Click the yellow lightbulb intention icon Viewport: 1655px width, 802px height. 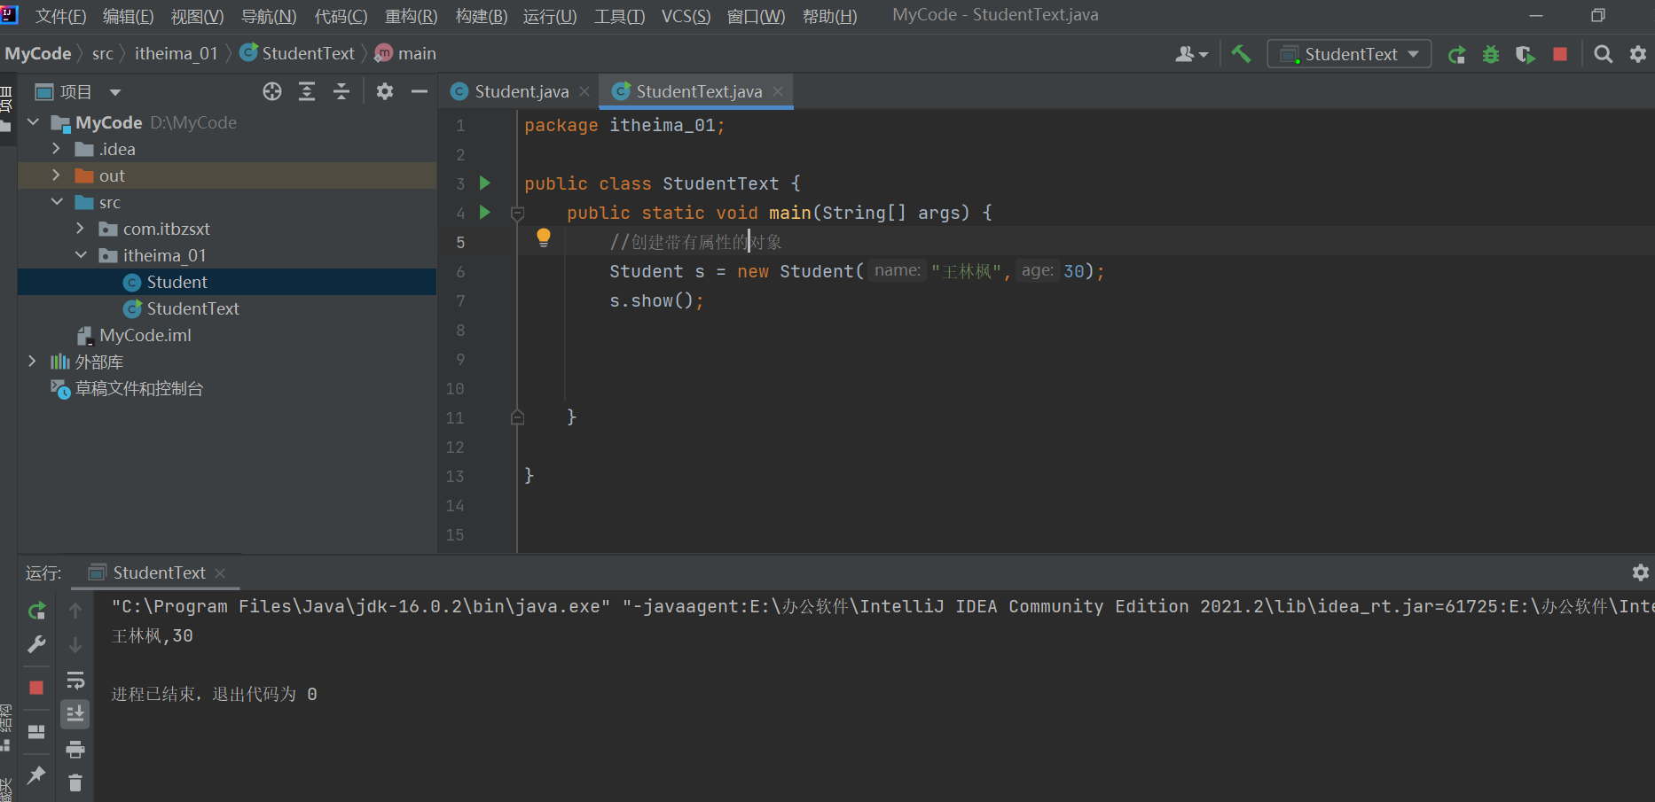point(544,237)
